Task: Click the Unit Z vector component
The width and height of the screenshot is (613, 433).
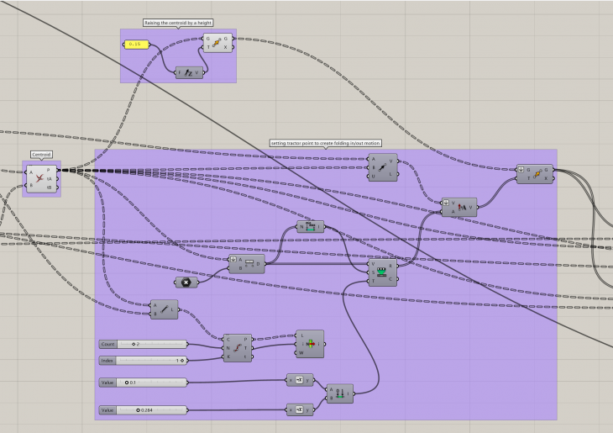Action: (x=190, y=72)
